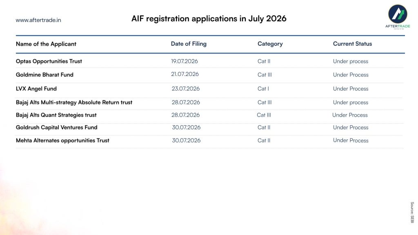Click status of Bajaj Alts Quant row

(350, 115)
